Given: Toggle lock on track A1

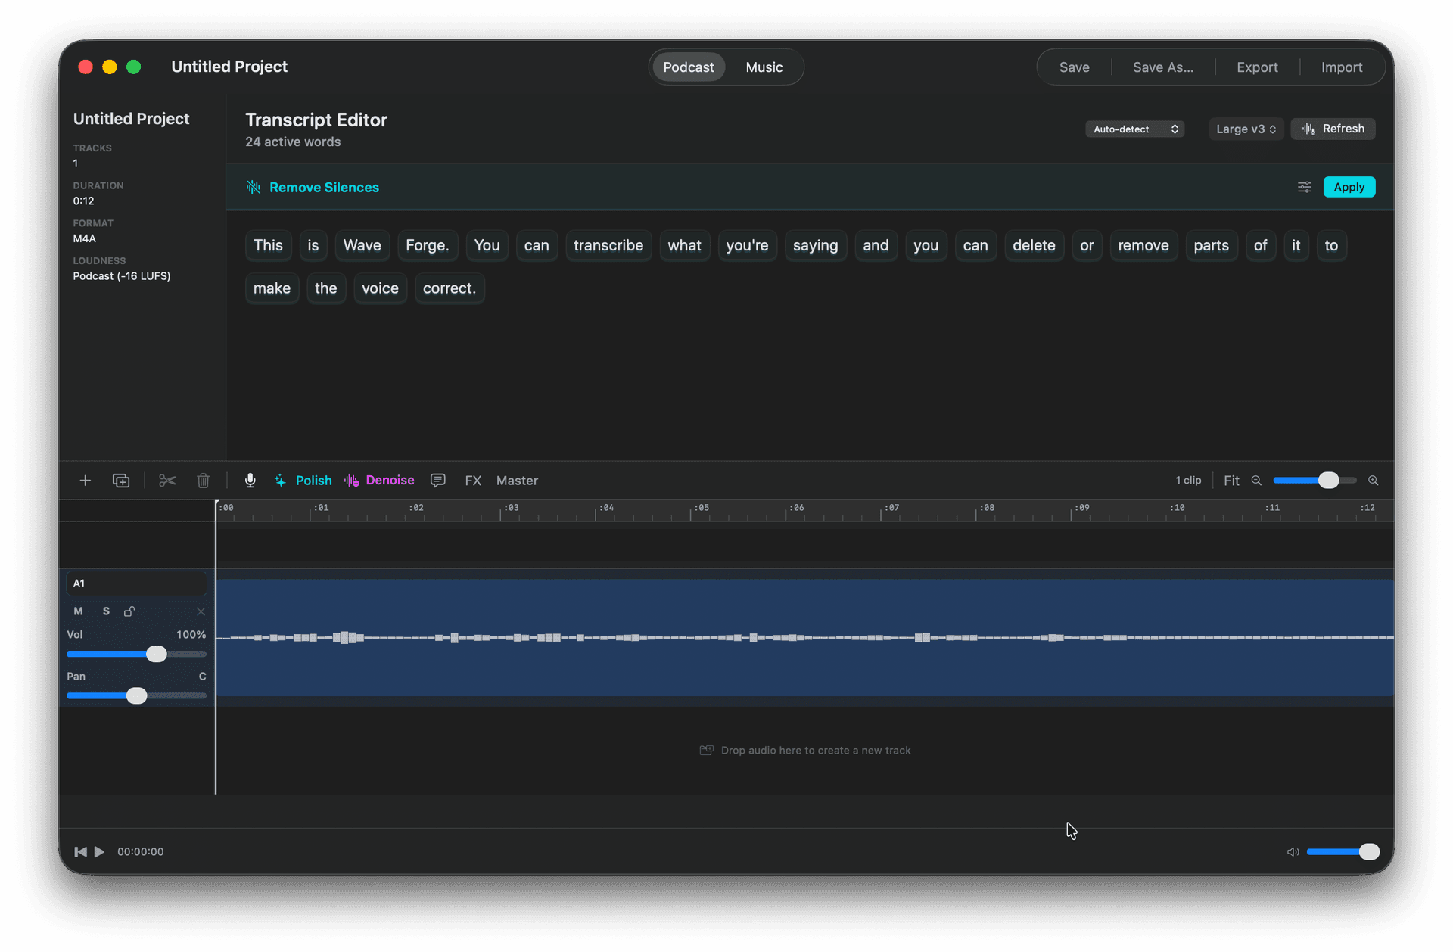Looking at the screenshot, I should [129, 611].
